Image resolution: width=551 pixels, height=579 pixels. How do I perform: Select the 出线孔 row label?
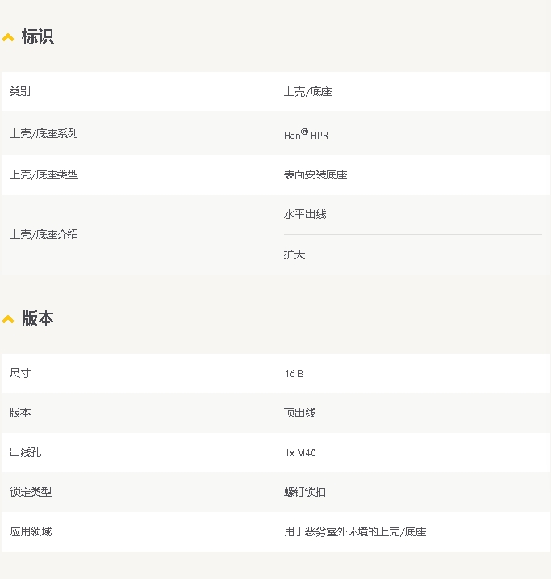25,452
